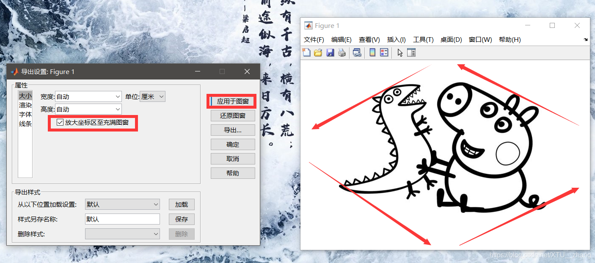Close the Figure 1 window
Viewport: 595px width, 263px height.
[x=577, y=25]
